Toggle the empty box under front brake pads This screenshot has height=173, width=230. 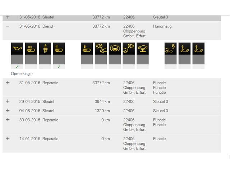click(101, 67)
